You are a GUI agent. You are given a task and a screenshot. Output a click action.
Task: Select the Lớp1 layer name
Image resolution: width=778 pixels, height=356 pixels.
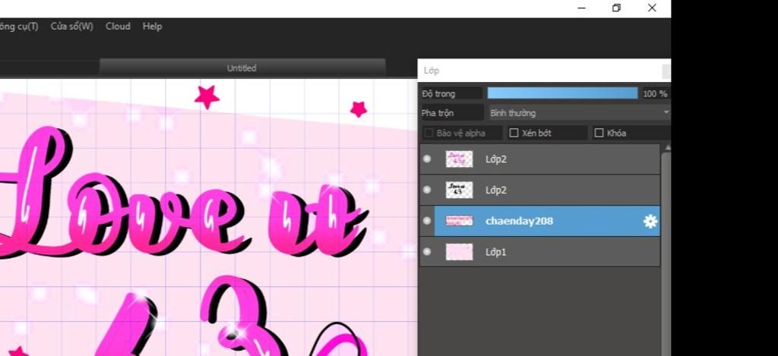pos(495,252)
